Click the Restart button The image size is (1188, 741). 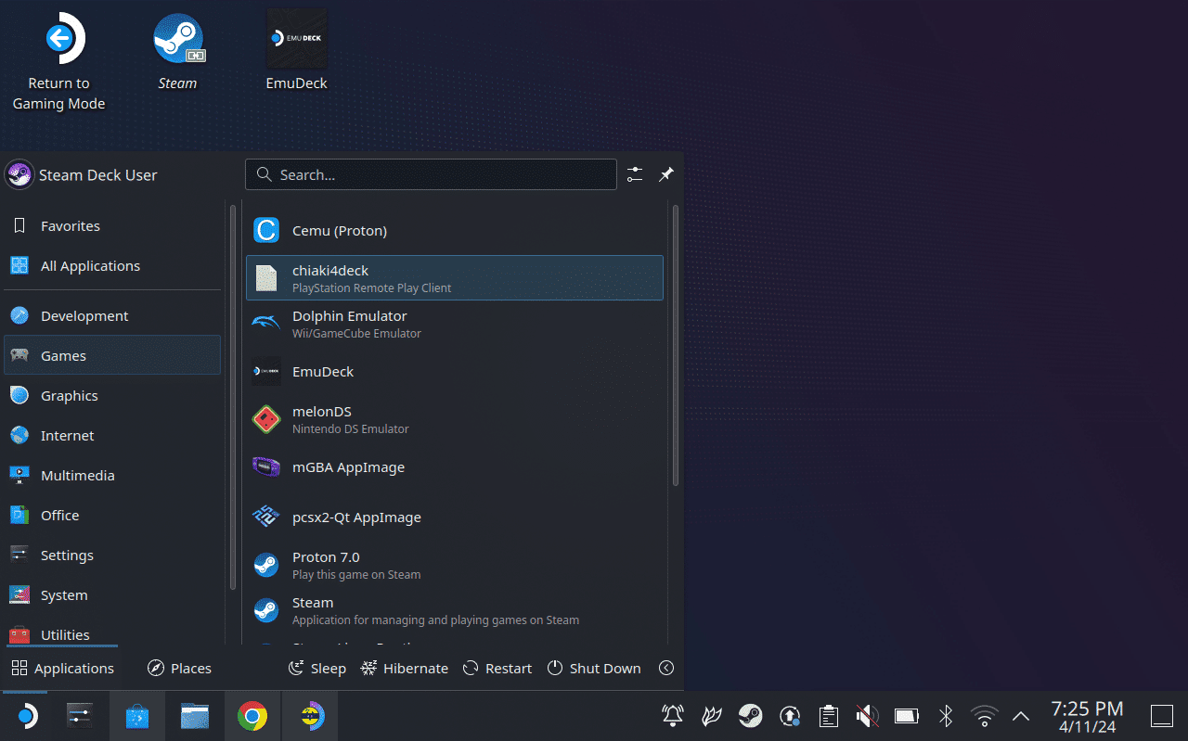(497, 669)
